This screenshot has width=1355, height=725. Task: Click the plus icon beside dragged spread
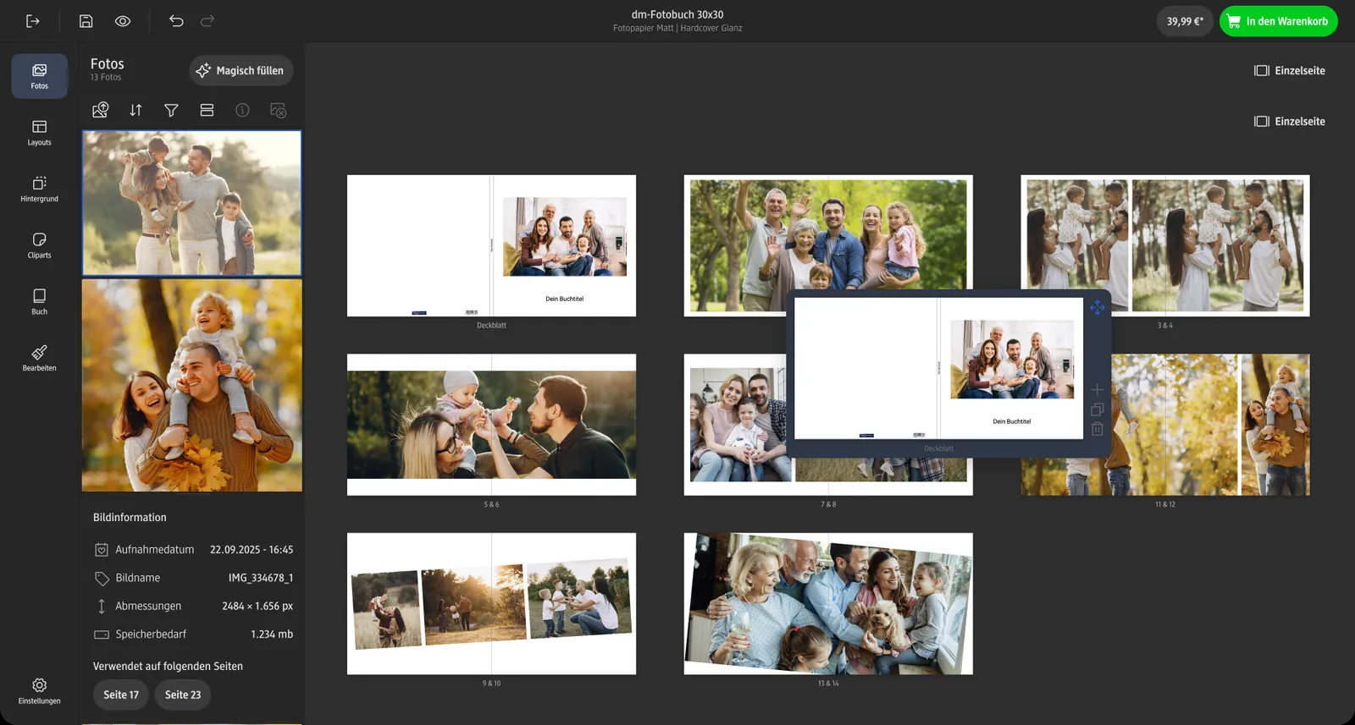(x=1097, y=390)
